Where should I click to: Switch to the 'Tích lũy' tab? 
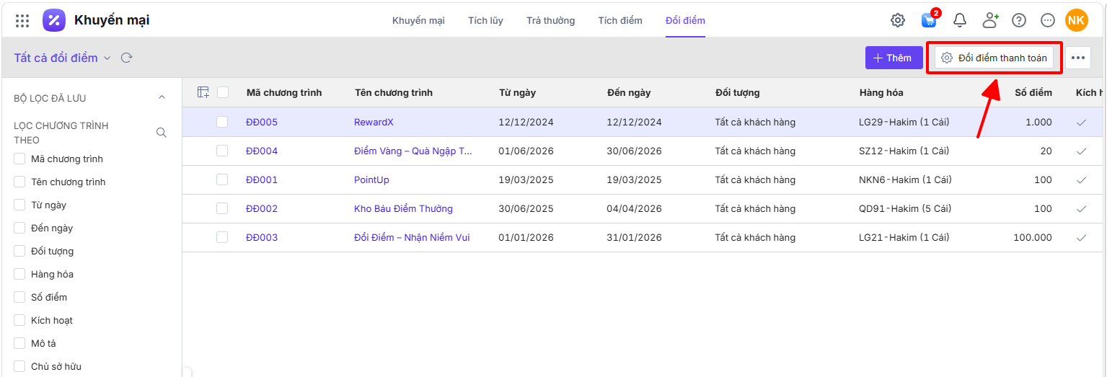(485, 20)
